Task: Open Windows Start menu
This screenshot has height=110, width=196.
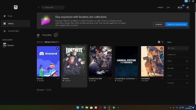Action: [x=78, y=108]
